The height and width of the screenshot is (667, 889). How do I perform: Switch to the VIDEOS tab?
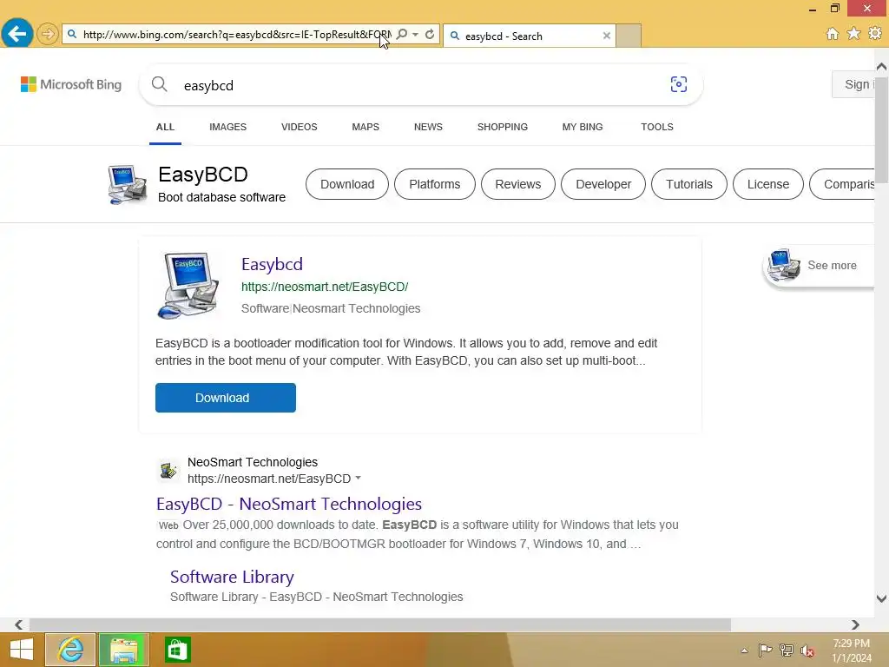[300, 127]
